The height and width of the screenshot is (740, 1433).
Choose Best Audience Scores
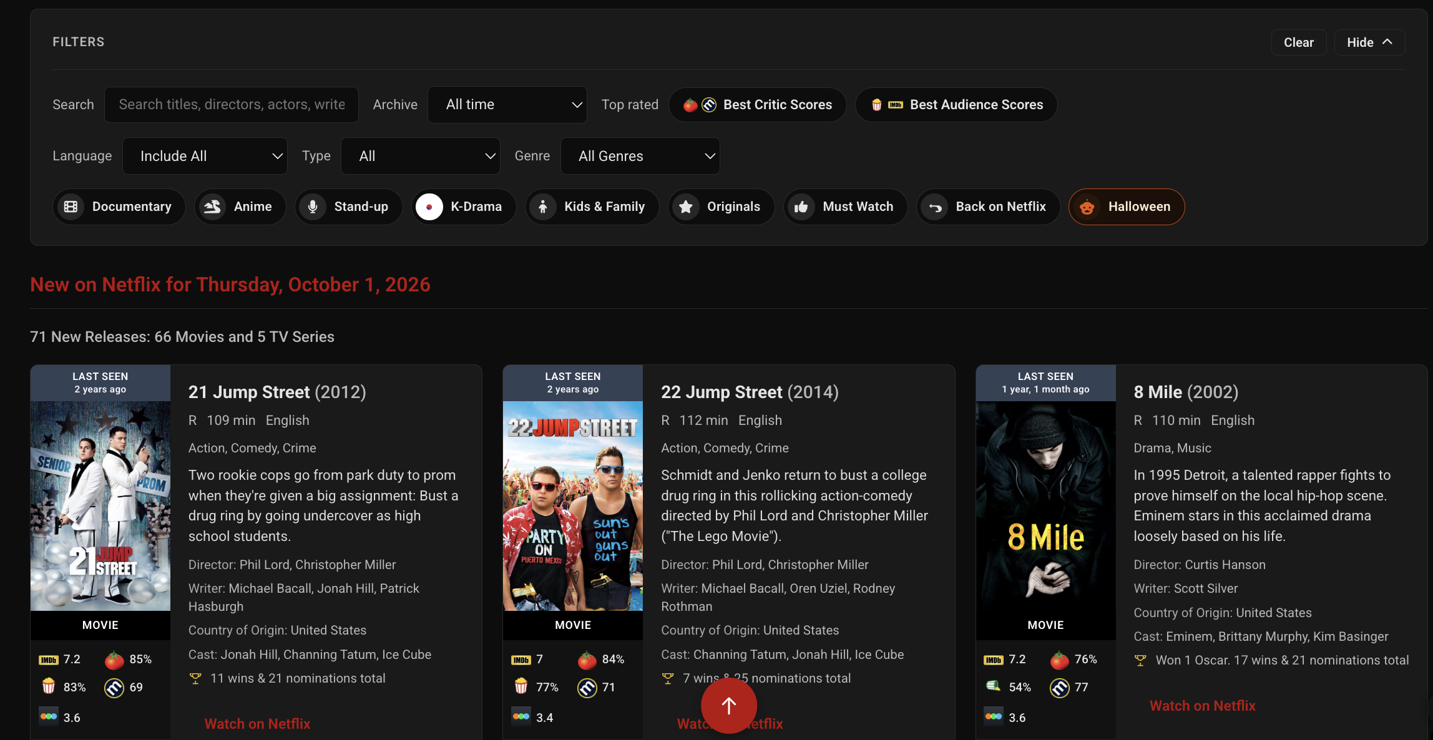[x=956, y=105]
